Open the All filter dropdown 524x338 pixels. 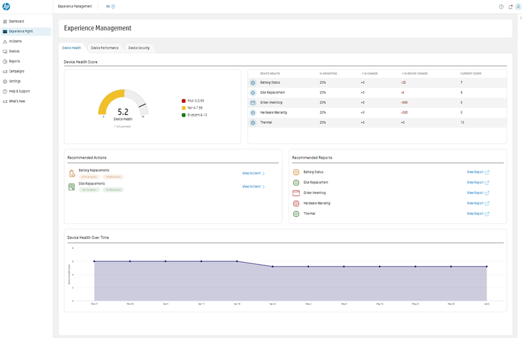(111, 7)
